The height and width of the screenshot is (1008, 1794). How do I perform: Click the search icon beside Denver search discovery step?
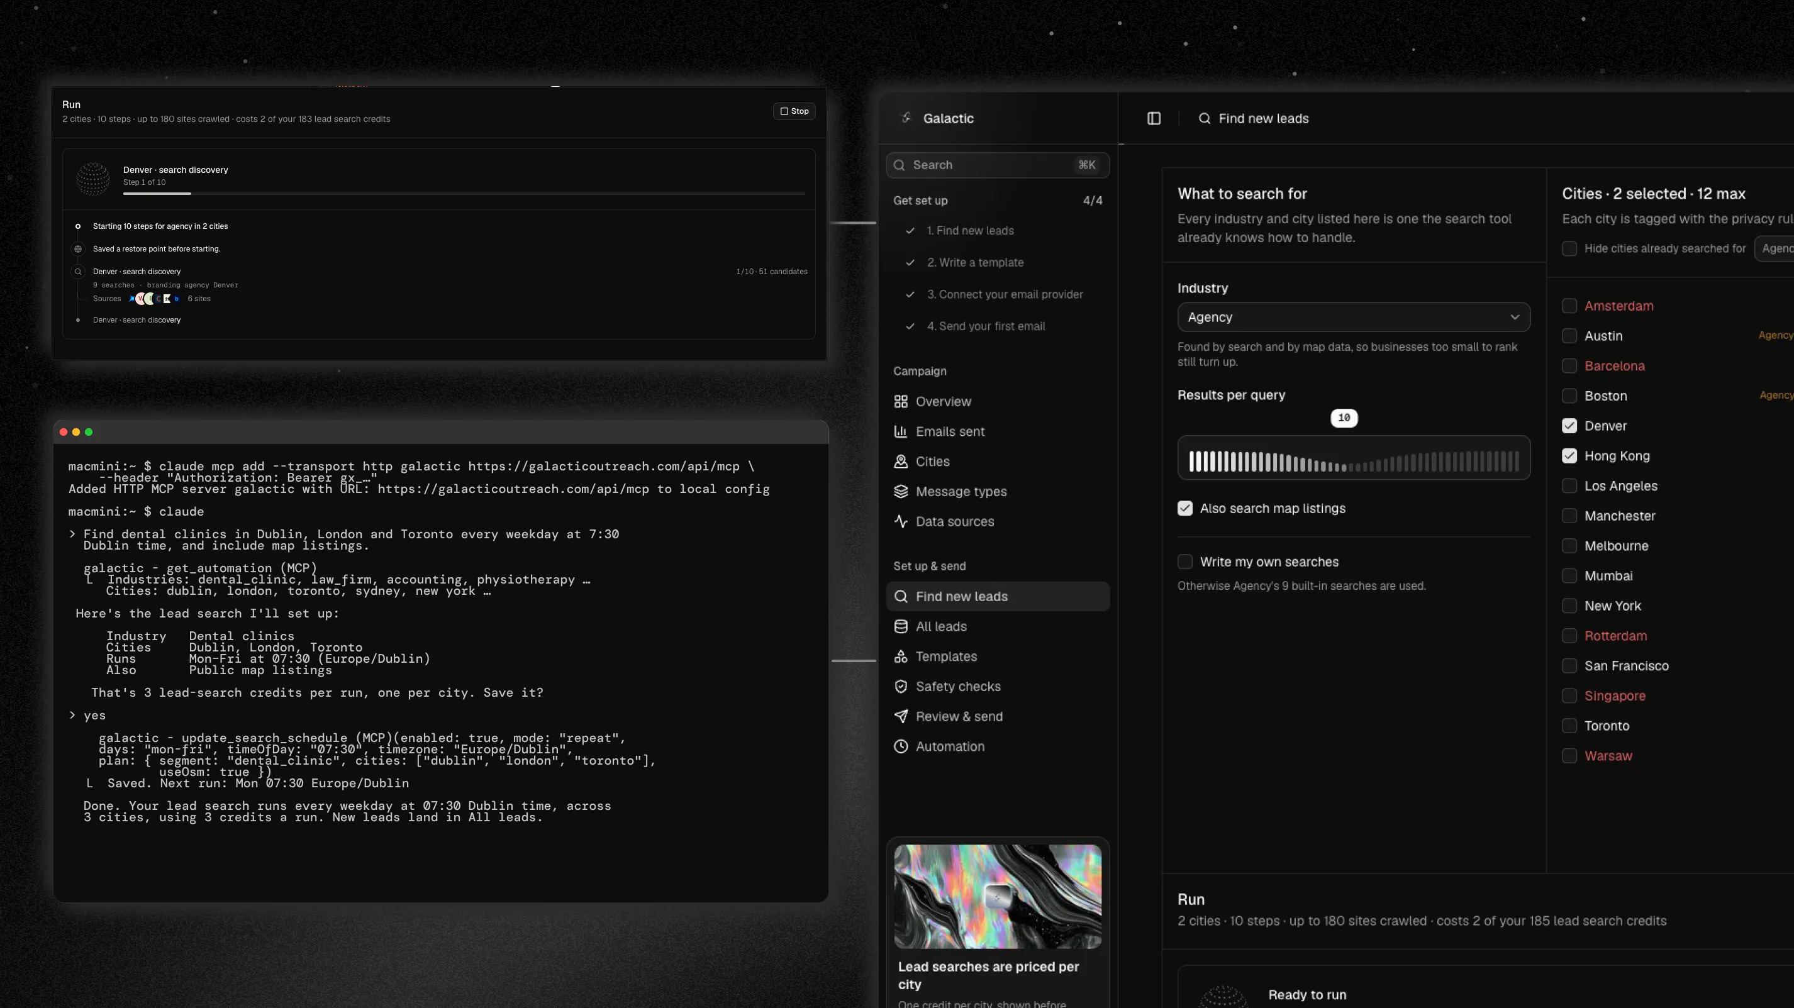(78, 272)
